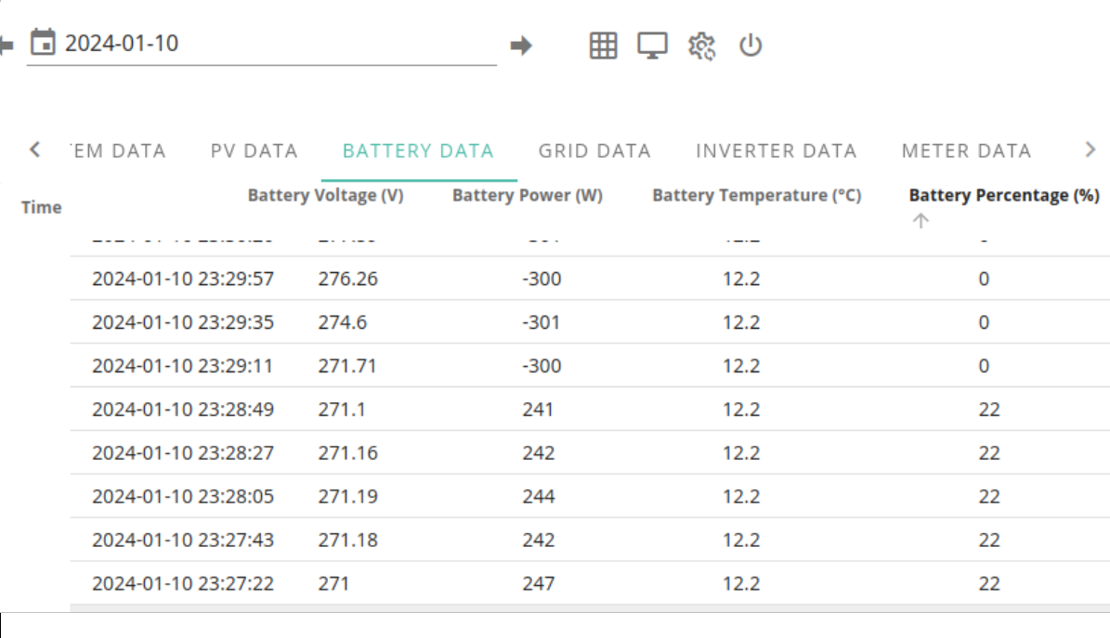Sort by Battery Voltage (V) column
Image resolution: width=1110 pixels, height=638 pixels.
pyautogui.click(x=326, y=195)
